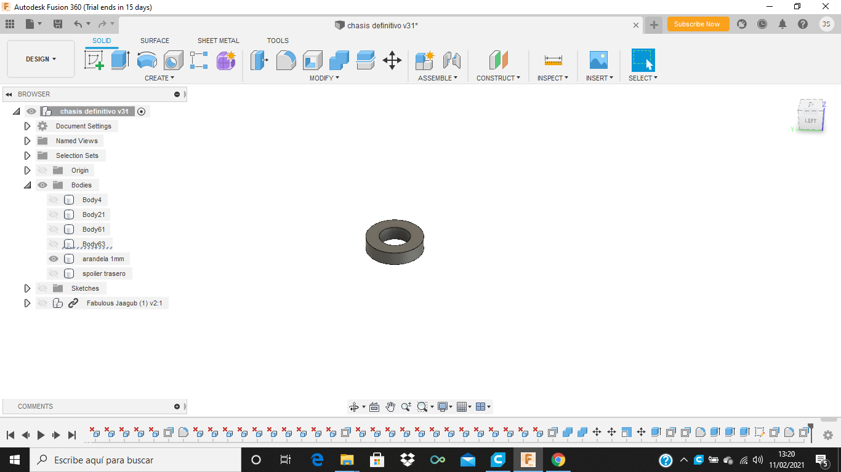Open the DESIGN workspace switcher

tap(41, 59)
